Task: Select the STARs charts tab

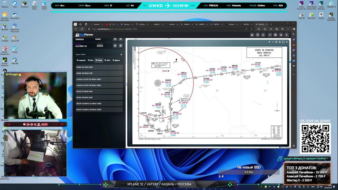Action: (99, 60)
